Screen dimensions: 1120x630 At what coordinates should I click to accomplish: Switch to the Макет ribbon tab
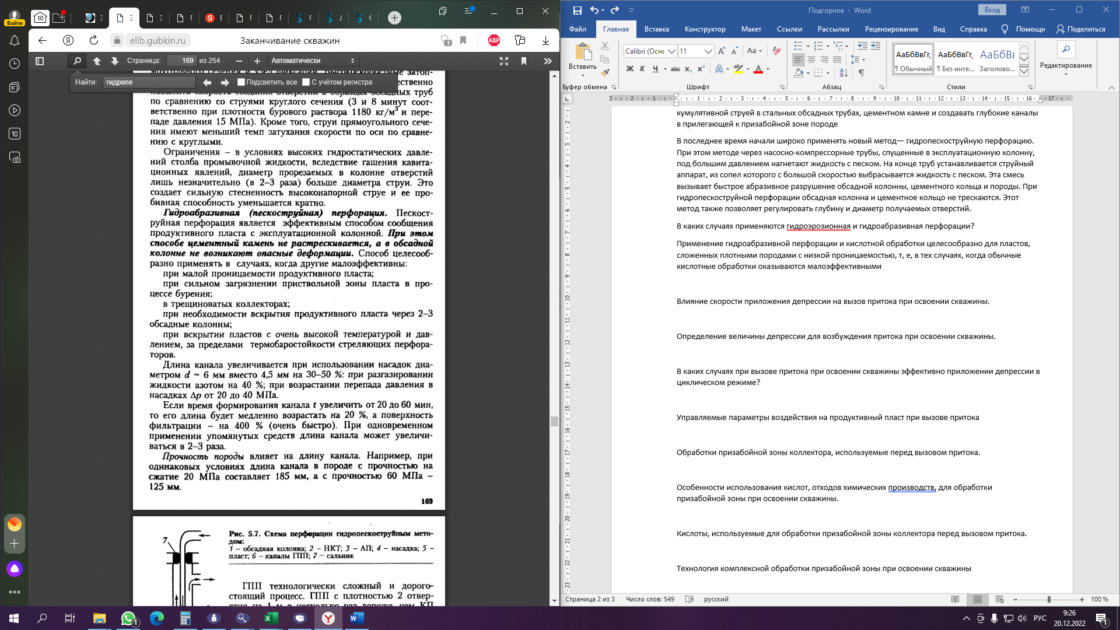tap(751, 29)
